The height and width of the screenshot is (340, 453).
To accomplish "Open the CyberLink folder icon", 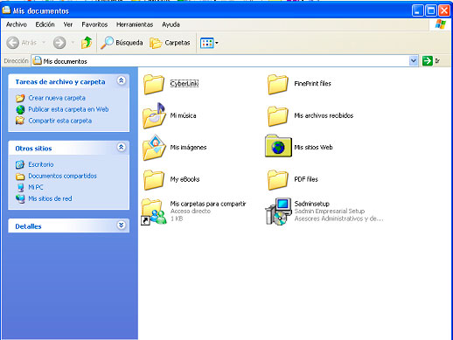I will point(154,84).
